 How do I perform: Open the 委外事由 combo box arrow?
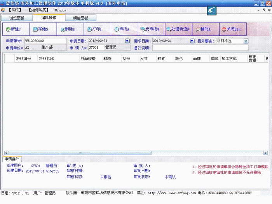click(246, 41)
